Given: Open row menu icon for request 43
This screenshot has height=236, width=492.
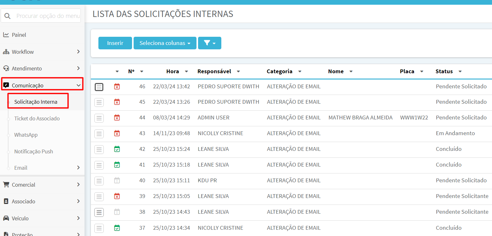Looking at the screenshot, I should (99, 134).
